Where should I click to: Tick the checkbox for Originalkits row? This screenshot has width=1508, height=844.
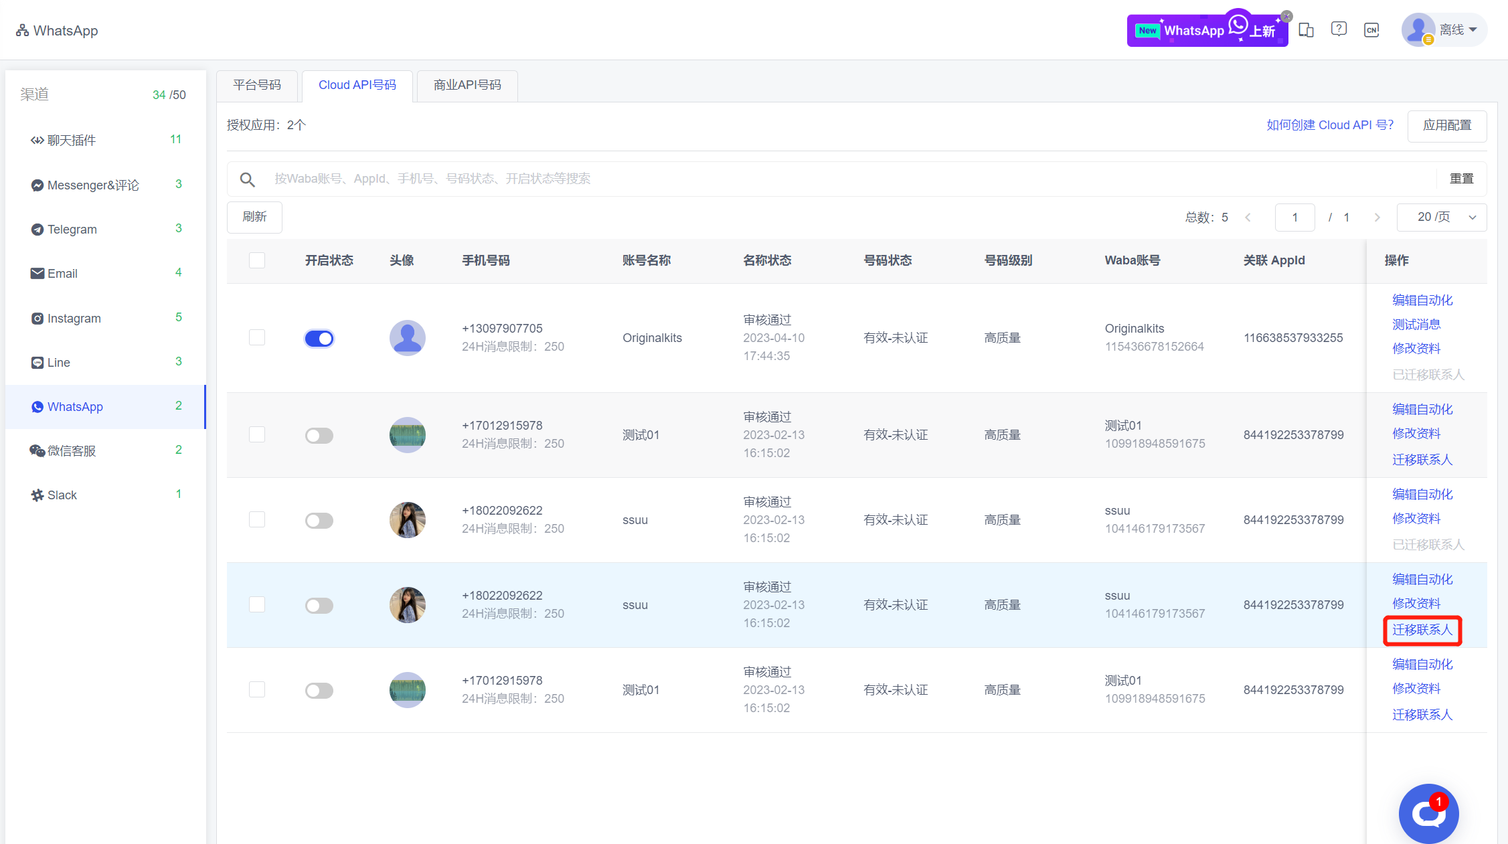pyautogui.click(x=257, y=337)
